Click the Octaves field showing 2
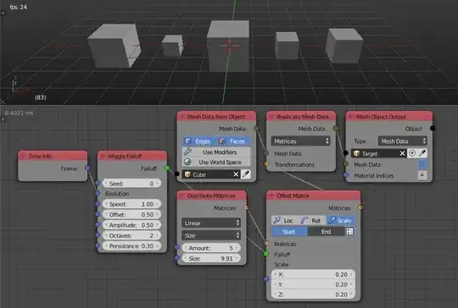The image size is (458, 308). point(132,235)
